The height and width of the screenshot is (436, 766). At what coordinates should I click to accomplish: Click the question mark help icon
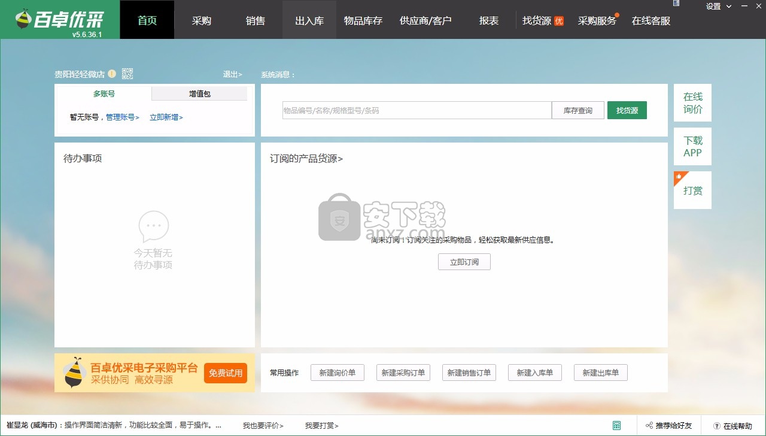pyautogui.click(x=717, y=426)
